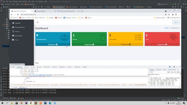Open Chrome from the Windows taskbar
The height and width of the screenshot is (105, 187).
click(31, 103)
